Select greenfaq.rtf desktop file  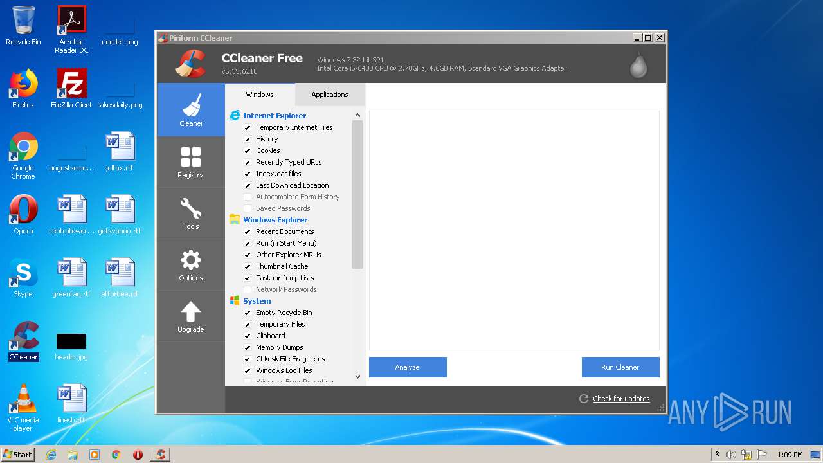pos(71,277)
